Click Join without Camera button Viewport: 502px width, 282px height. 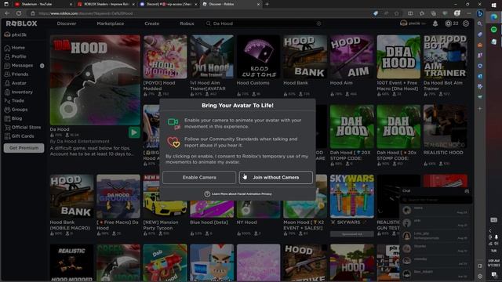pyautogui.click(x=275, y=178)
